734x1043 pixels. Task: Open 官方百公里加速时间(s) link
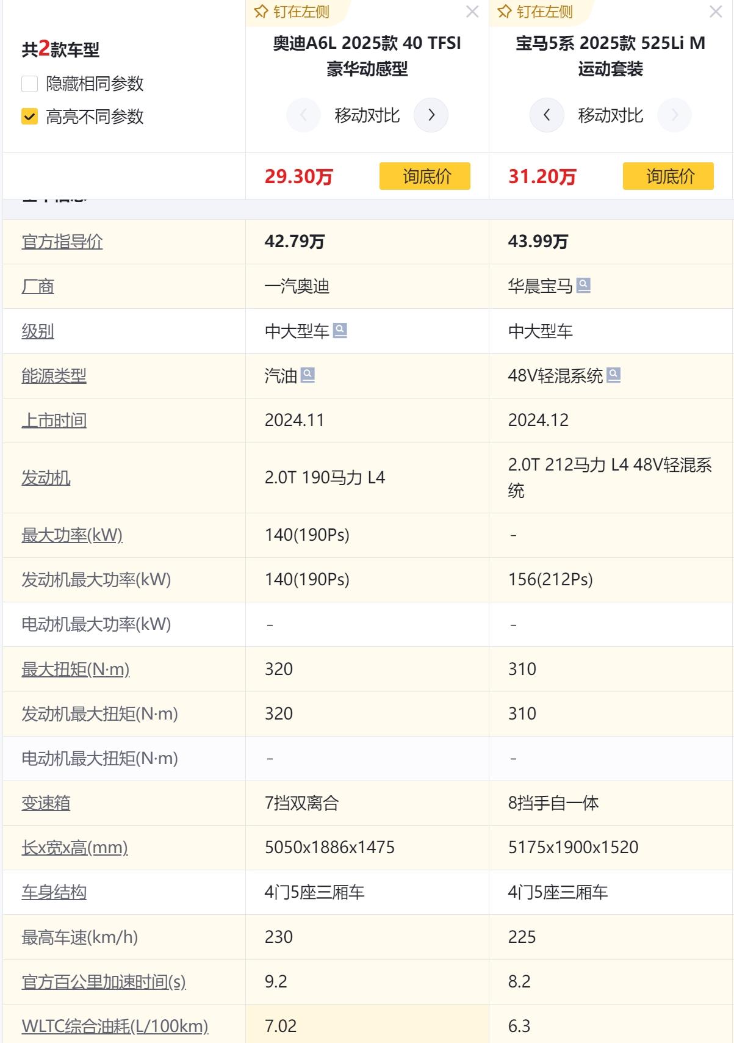[x=104, y=982]
